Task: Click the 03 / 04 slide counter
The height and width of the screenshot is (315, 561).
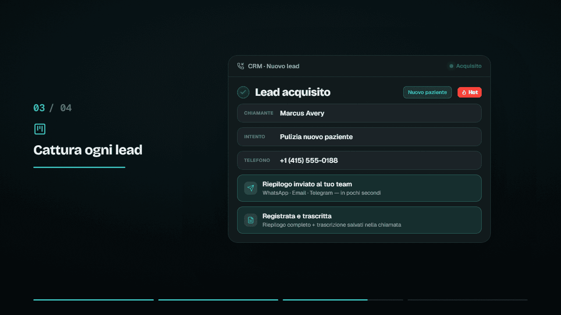Action: click(53, 108)
